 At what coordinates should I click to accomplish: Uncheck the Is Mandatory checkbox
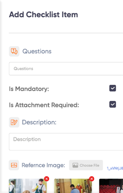(x=113, y=88)
